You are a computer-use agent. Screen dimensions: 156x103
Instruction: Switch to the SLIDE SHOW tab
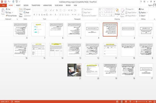[59, 5]
